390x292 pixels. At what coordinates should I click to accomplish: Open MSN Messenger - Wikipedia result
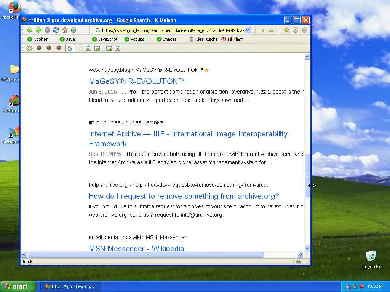pos(136,248)
